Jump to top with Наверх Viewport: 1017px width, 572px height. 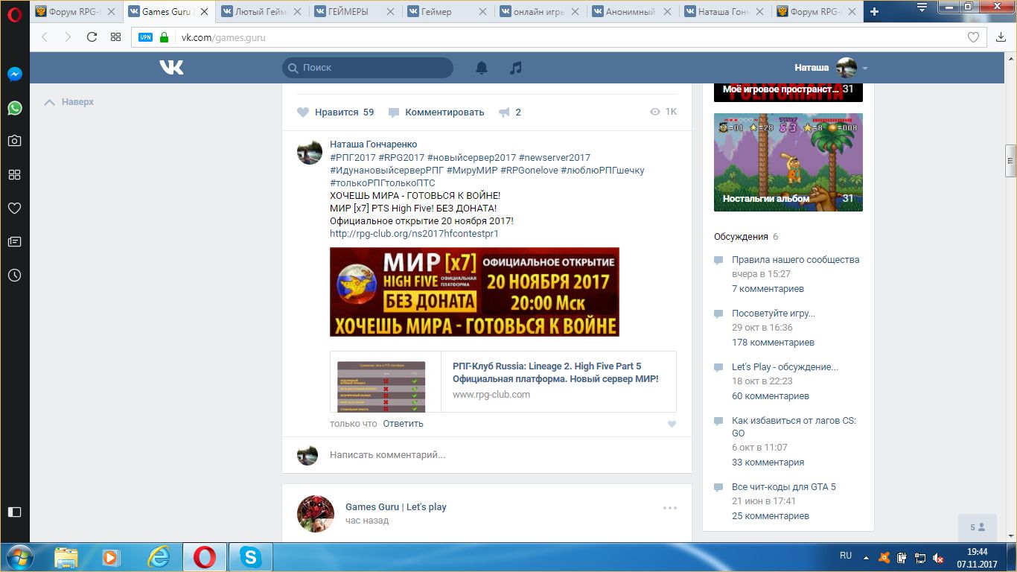pos(69,102)
